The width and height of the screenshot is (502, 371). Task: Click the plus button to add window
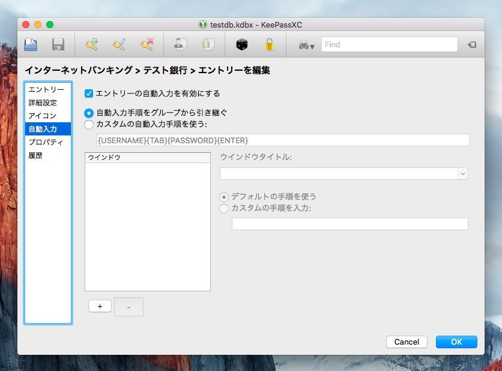100,306
